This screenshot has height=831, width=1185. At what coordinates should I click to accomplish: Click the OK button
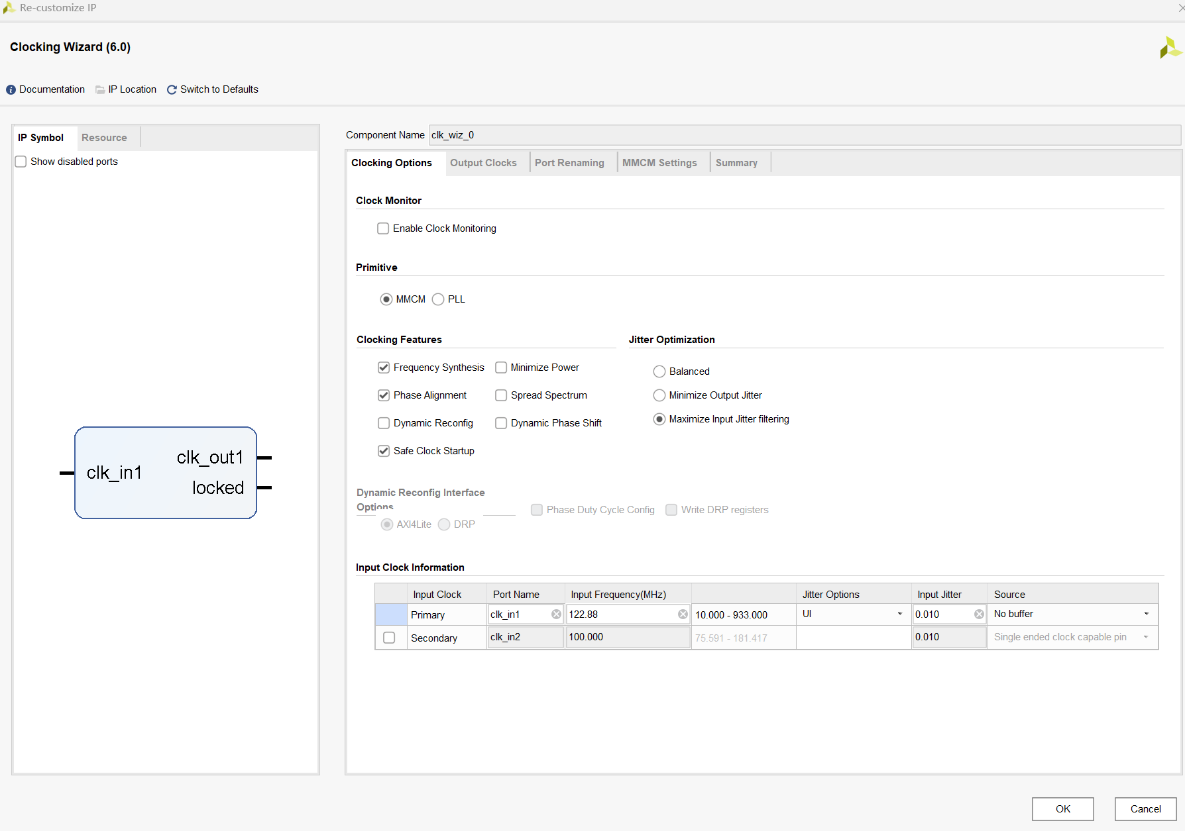[x=1063, y=809]
